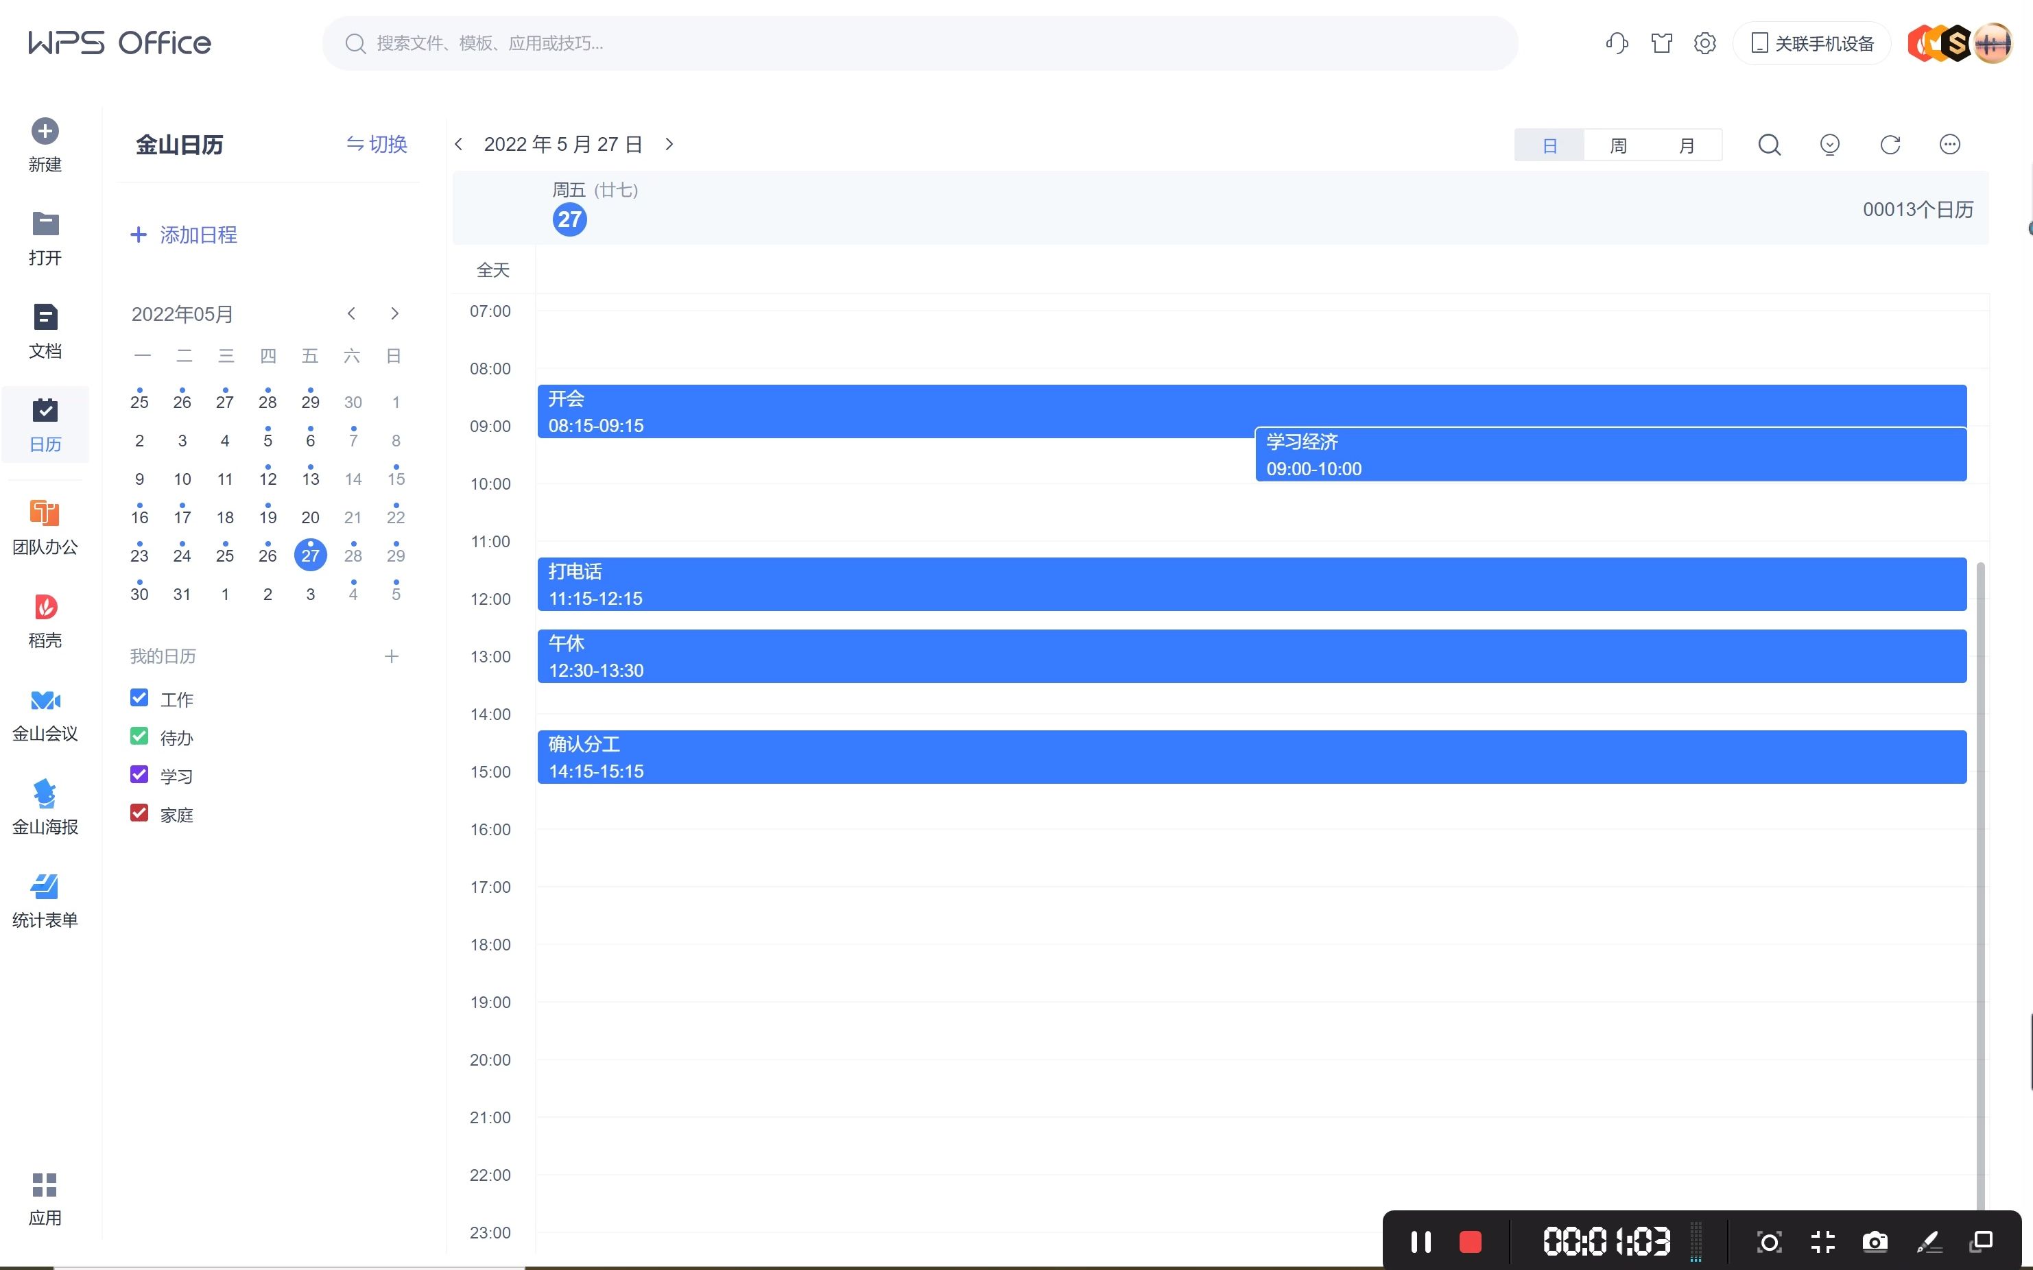This screenshot has width=2033, height=1270.
Task: Open the 金山会议 meeting app icon
Action: pos(45,701)
